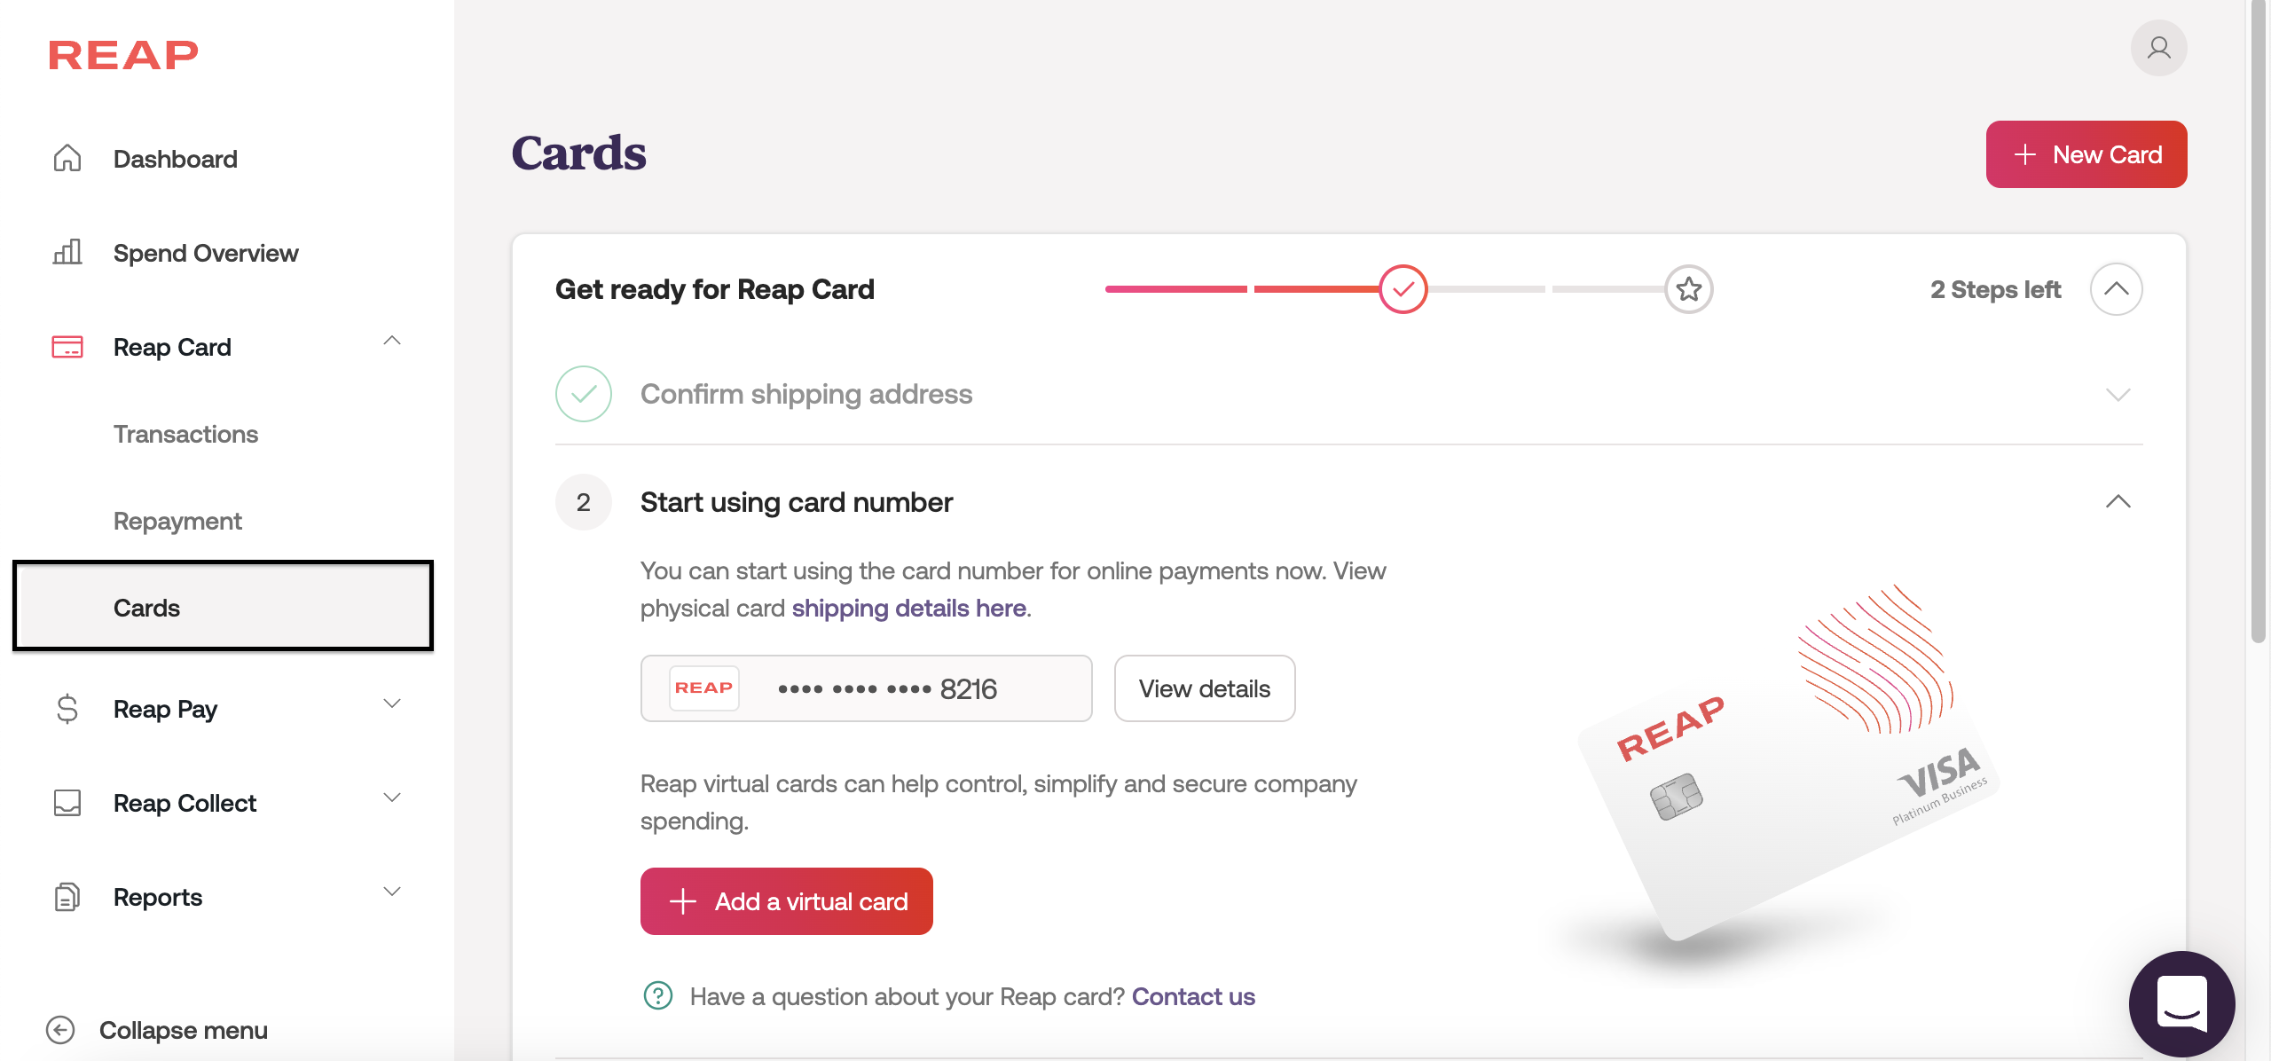Click the red checkmark progress step circle
The image size is (2271, 1061).
(x=1403, y=289)
